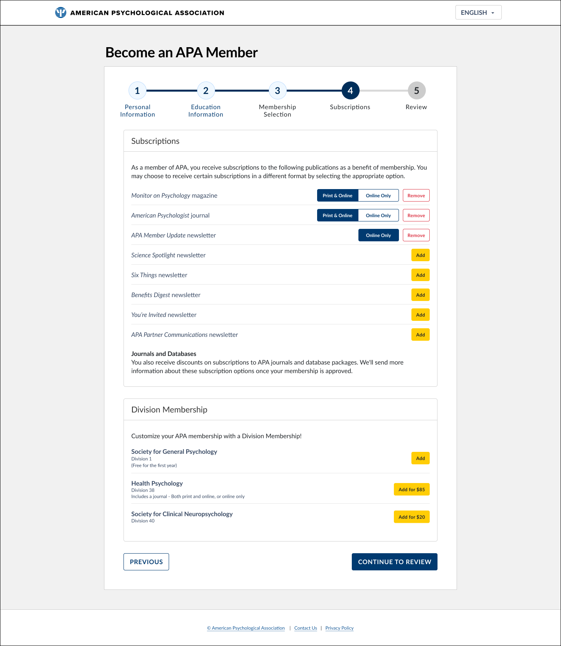561x646 pixels.
Task: Add Society for Clinical Neuropsychology for $20
Action: (x=412, y=517)
